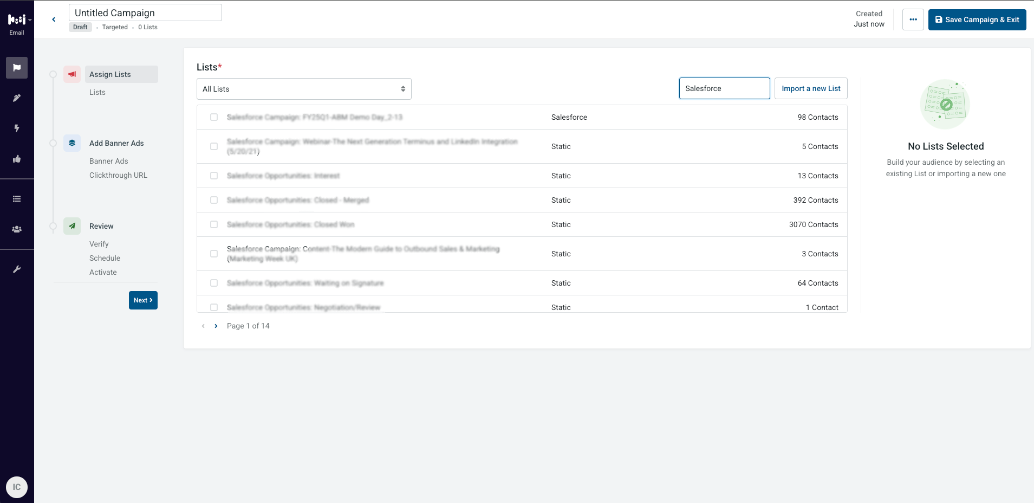Open the three-dots more options menu
The width and height of the screenshot is (1034, 503).
913,20
